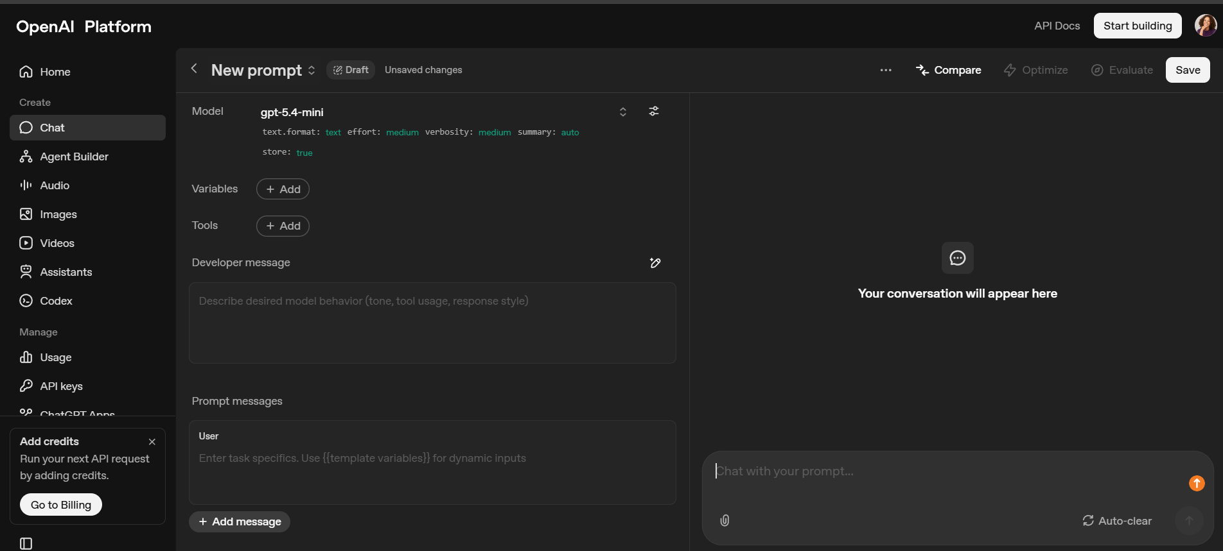Image resolution: width=1223 pixels, height=551 pixels.
Task: Click the summary value 'auto'
Action: (x=570, y=132)
